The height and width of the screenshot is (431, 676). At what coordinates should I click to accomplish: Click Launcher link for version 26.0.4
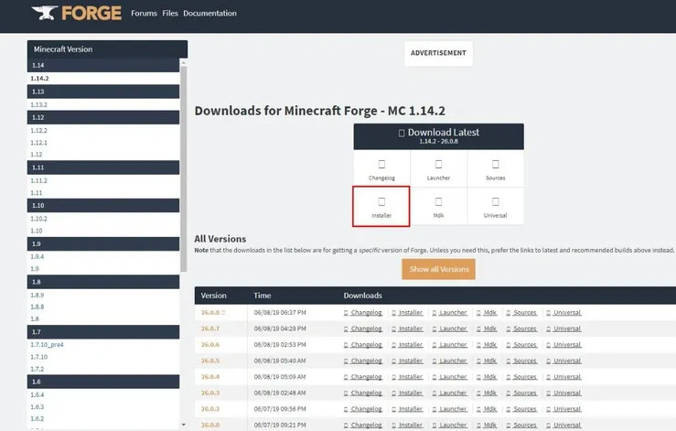click(453, 377)
